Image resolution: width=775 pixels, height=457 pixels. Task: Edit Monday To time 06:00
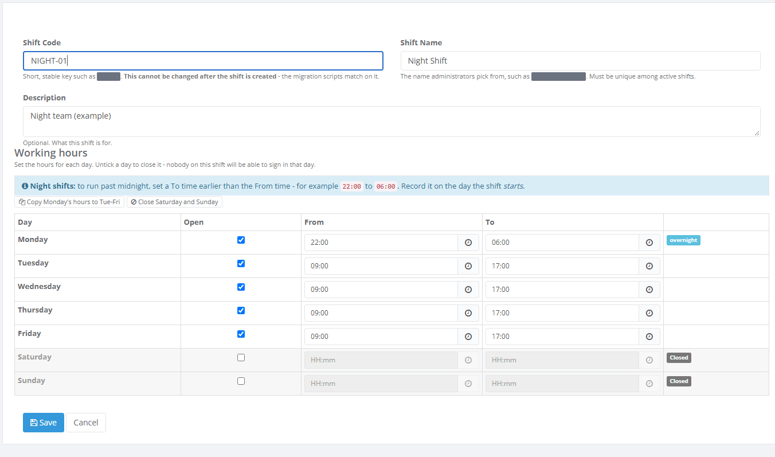562,243
